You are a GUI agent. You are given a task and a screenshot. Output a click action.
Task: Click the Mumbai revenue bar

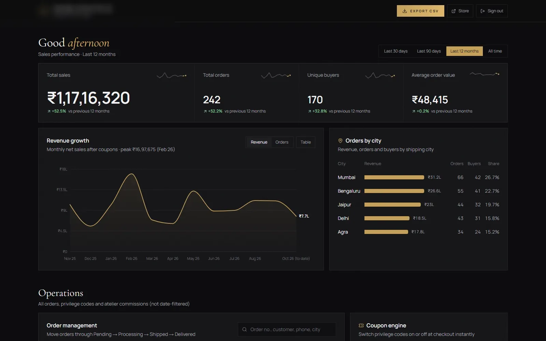394,177
